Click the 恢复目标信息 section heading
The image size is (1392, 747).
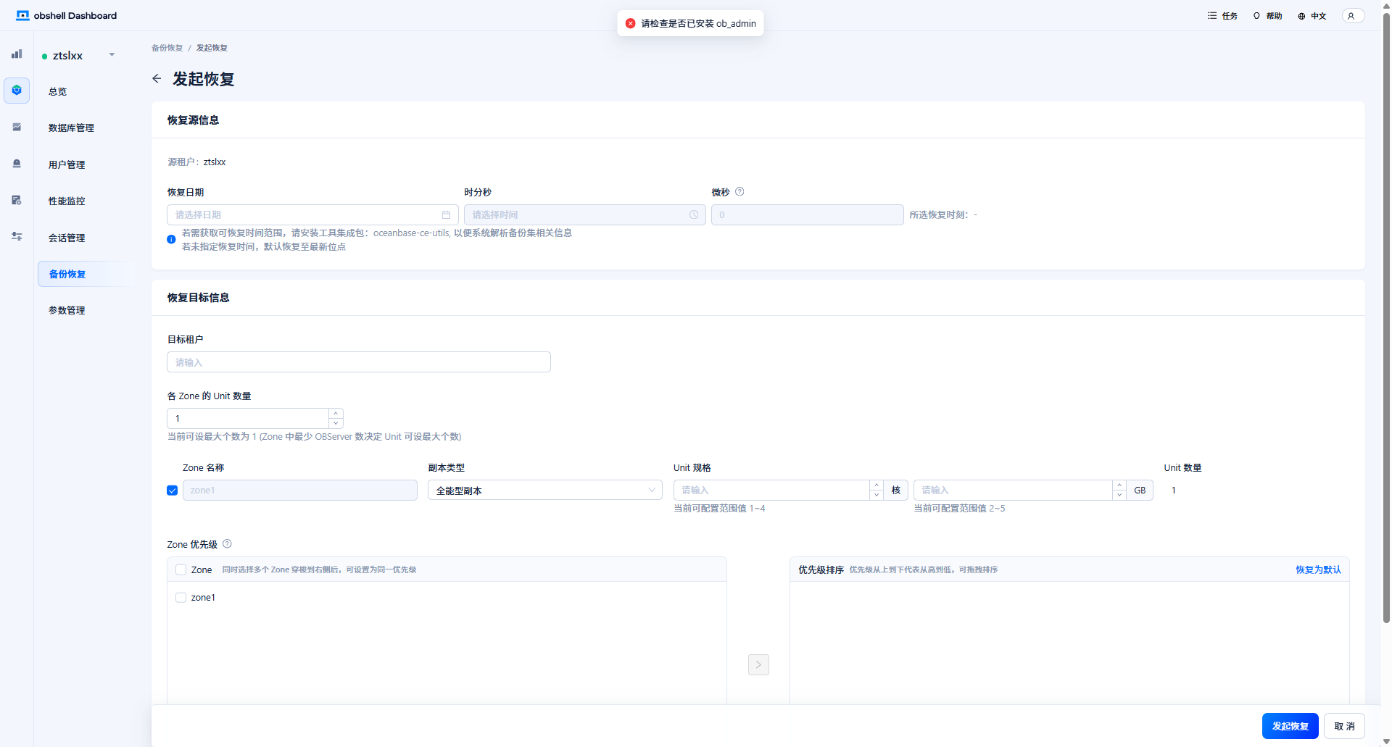point(198,298)
